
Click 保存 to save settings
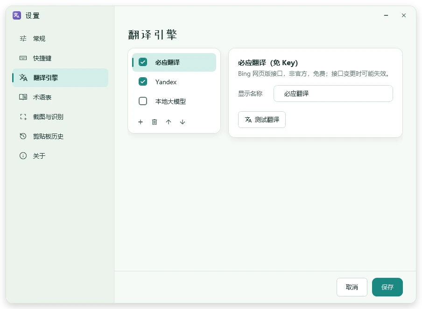coord(387,287)
